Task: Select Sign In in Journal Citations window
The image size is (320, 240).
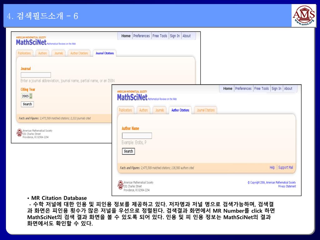Action: pos(175,36)
